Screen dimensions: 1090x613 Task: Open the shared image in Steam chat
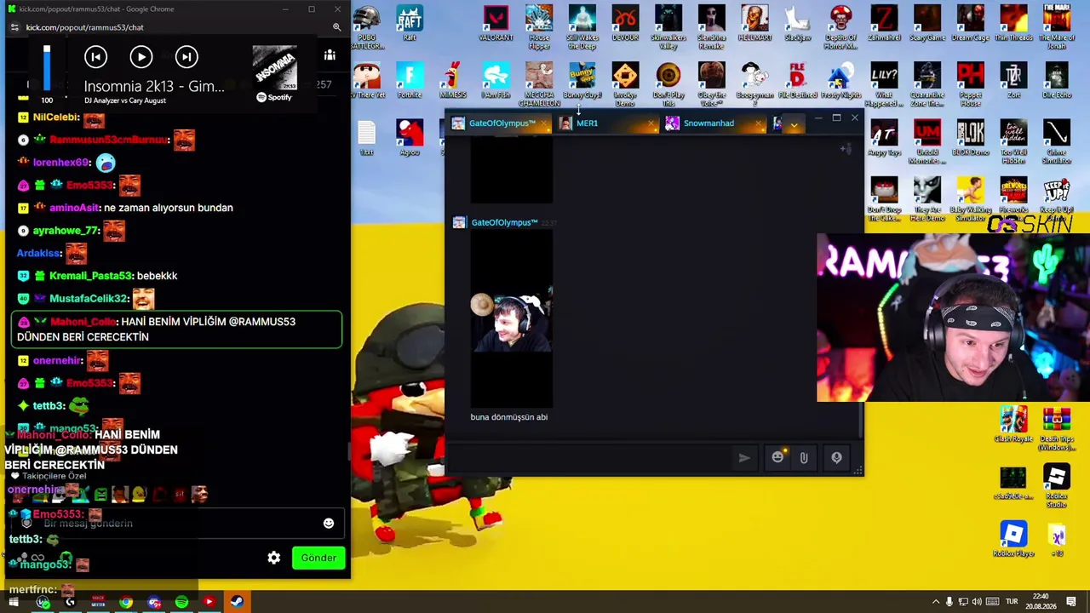pos(511,320)
